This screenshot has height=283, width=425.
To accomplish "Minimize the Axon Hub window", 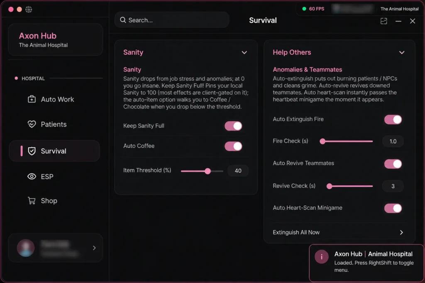I will [398, 21].
